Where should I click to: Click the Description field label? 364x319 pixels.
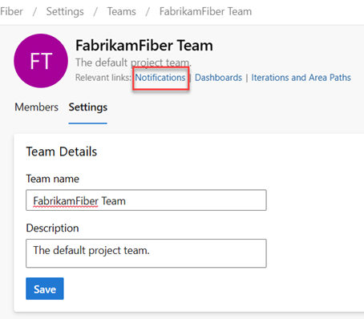(x=52, y=228)
